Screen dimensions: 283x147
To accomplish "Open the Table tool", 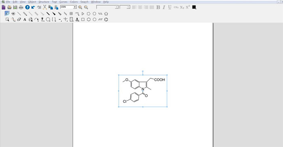I will click(x=71, y=14).
